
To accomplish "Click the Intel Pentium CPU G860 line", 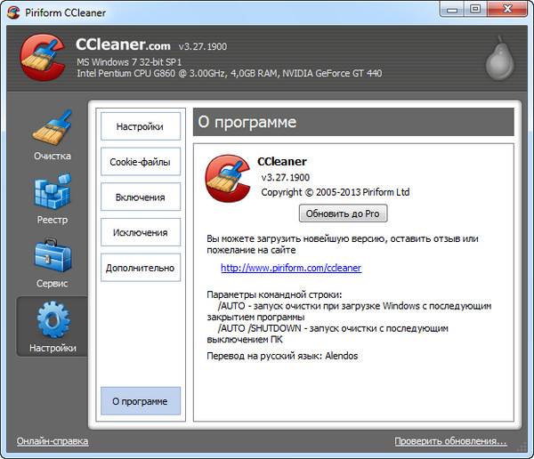I will (x=230, y=74).
